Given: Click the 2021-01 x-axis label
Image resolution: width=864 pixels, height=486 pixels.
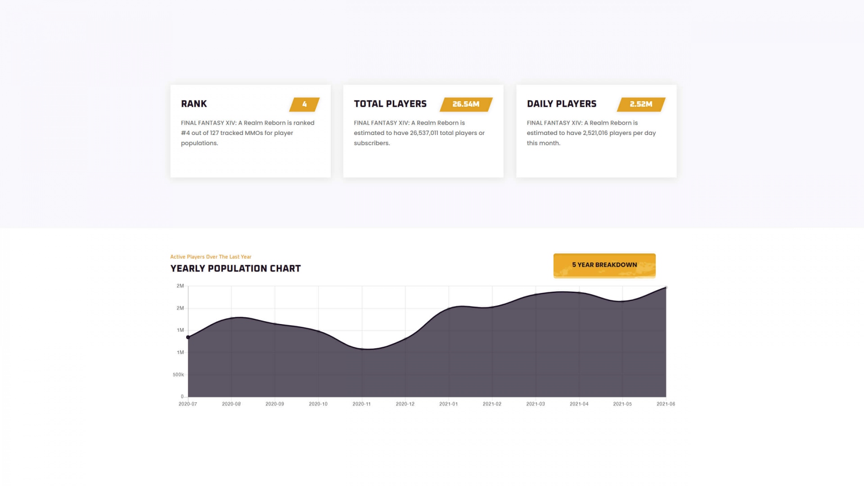Looking at the screenshot, I should [x=448, y=404].
